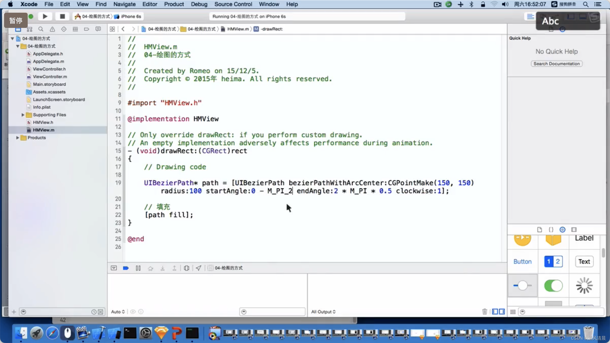This screenshot has width=610, height=343.
Task: Show media library icon
Action: (574, 230)
